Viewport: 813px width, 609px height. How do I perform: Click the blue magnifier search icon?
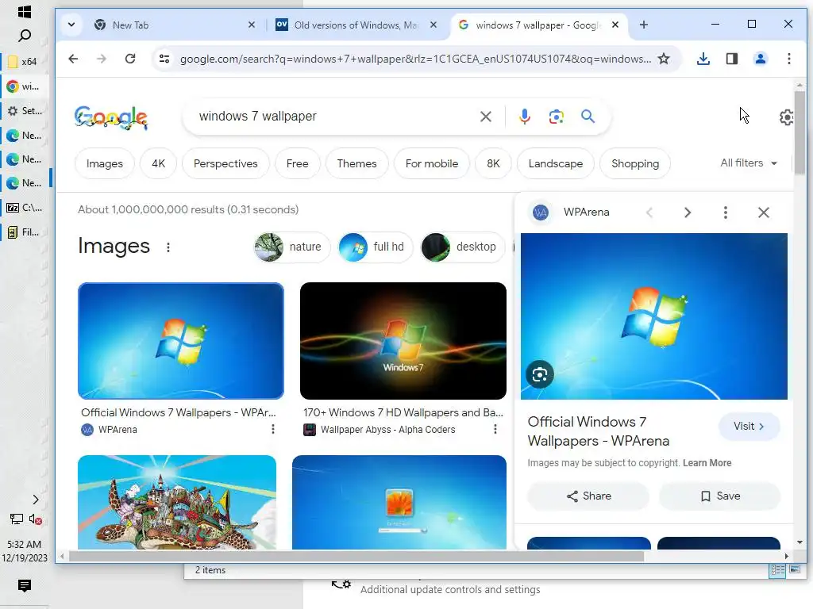(x=588, y=117)
